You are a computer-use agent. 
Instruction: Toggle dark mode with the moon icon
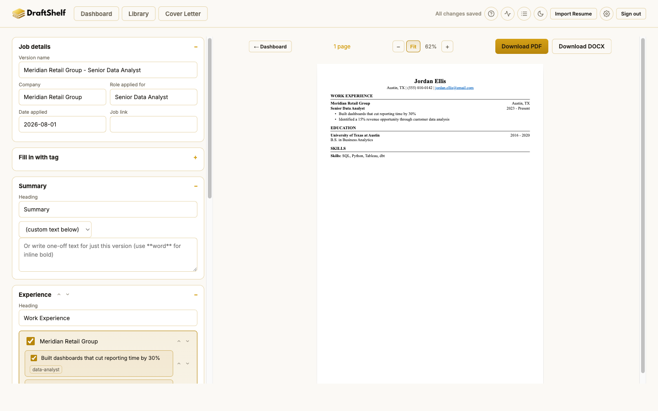click(x=541, y=14)
